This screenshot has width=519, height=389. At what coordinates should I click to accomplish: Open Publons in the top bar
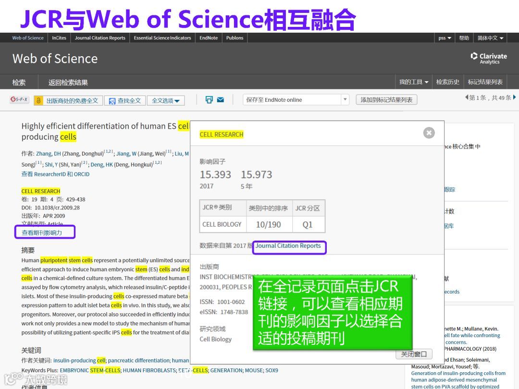[235, 38]
